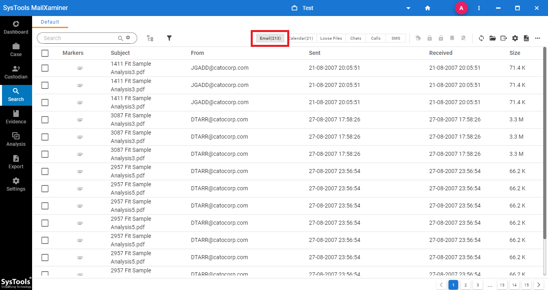Open the Dashboard from the sidebar
The width and height of the screenshot is (548, 290).
pos(16,27)
